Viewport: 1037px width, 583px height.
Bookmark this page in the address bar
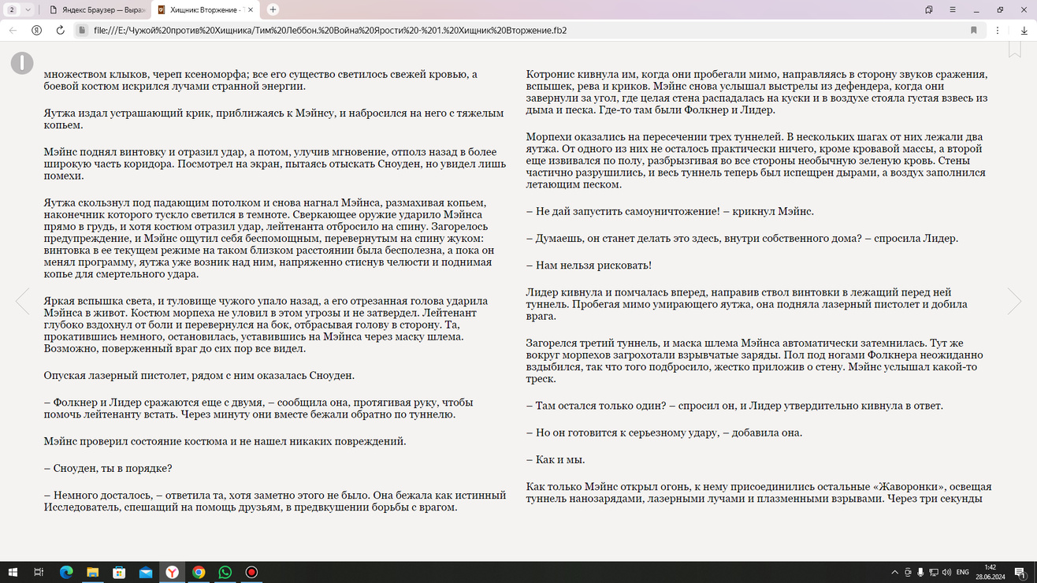974,30
